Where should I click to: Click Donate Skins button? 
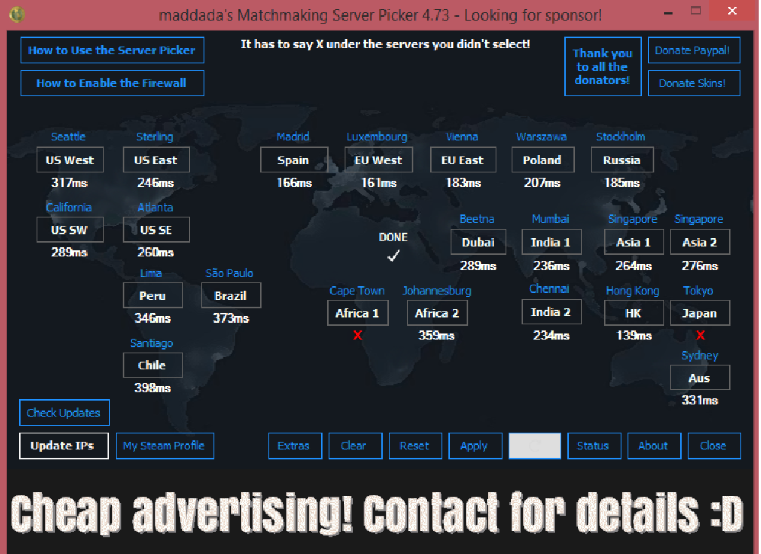click(693, 83)
